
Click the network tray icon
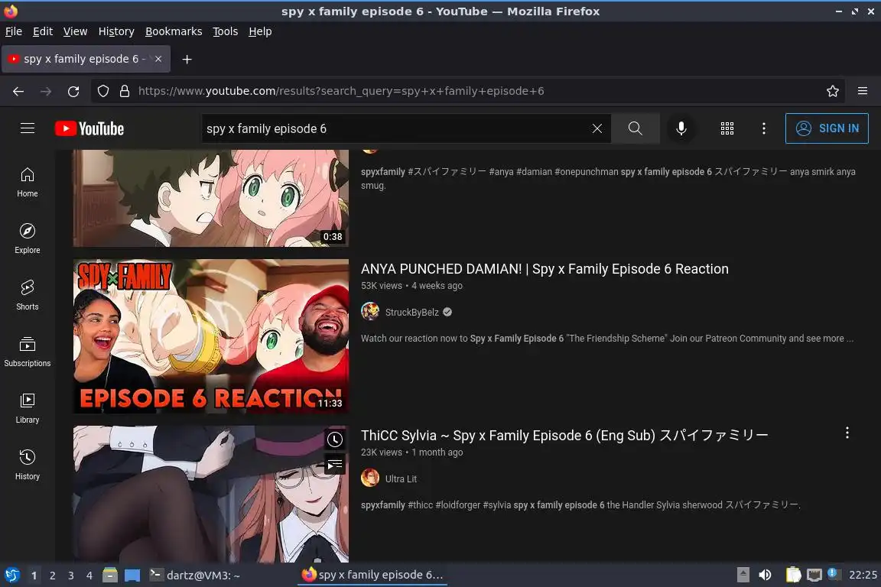pos(814,575)
